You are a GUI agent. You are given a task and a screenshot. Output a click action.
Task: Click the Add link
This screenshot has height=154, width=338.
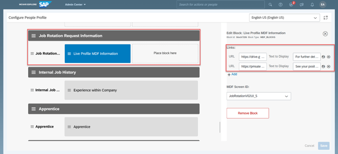click(x=232, y=74)
